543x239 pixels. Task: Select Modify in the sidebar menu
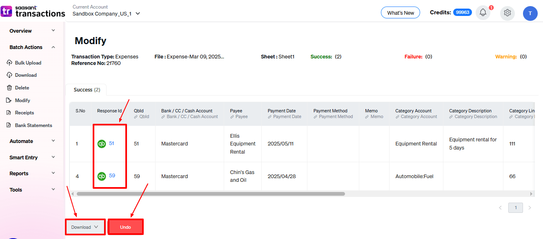pos(22,101)
